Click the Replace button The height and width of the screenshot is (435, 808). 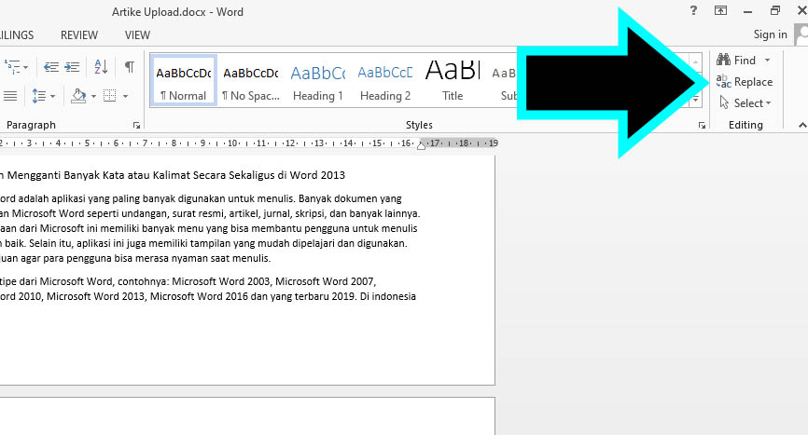tap(745, 82)
